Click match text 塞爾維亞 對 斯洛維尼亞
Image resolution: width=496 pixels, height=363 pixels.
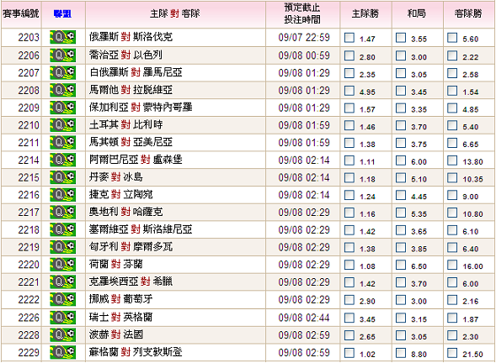[141, 229]
